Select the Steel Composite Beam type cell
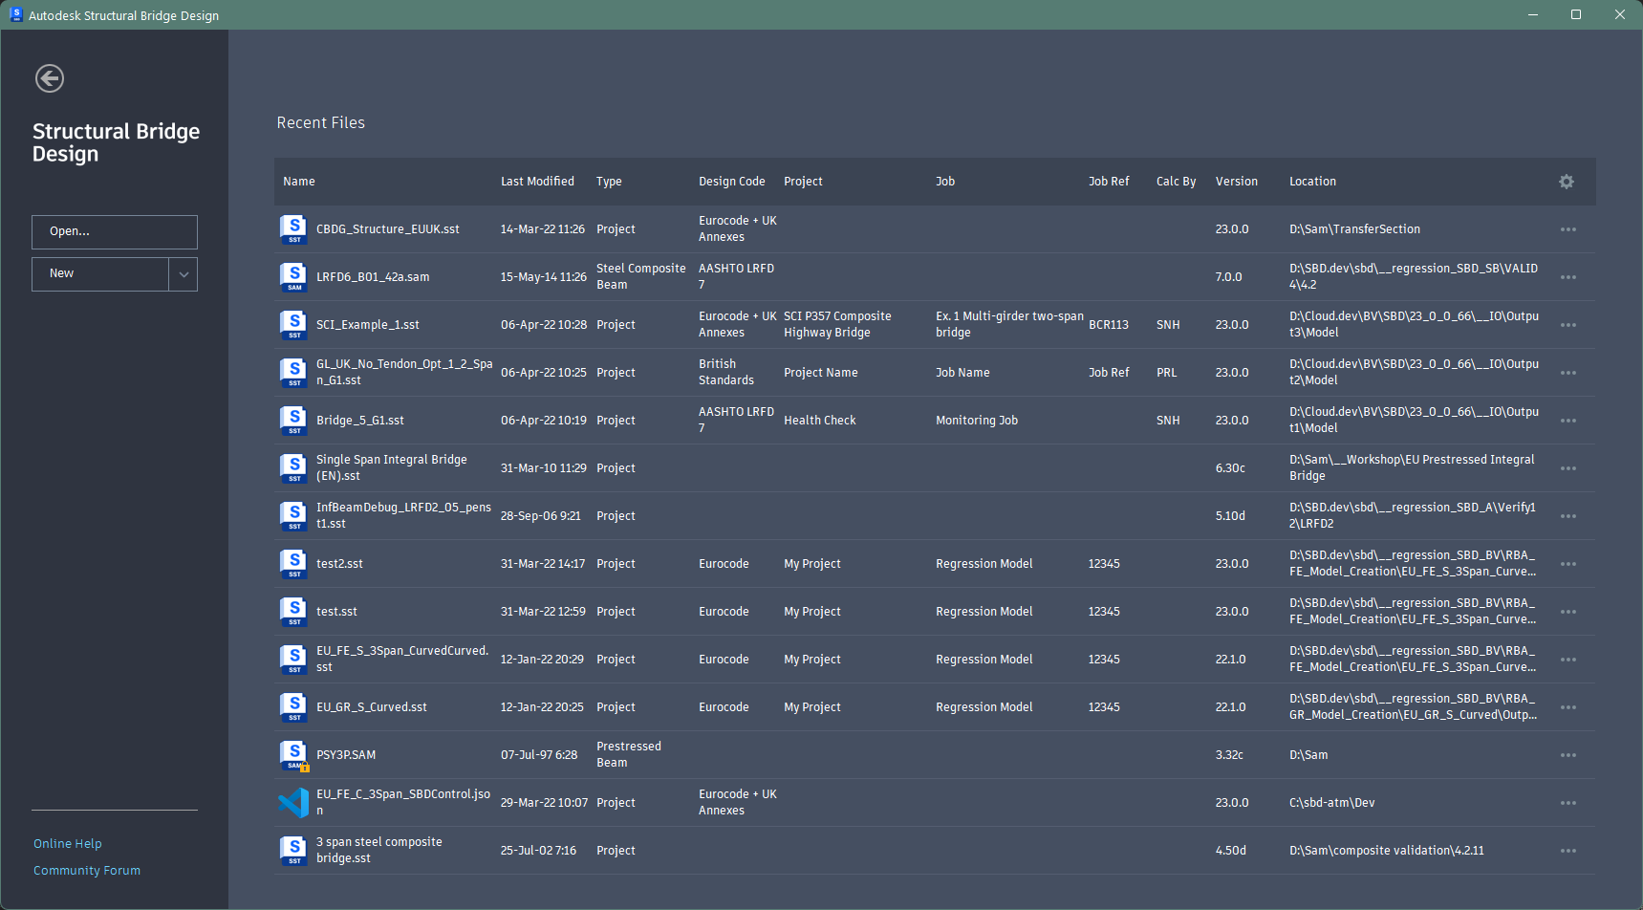Image resolution: width=1643 pixels, height=910 pixels. 641,276
